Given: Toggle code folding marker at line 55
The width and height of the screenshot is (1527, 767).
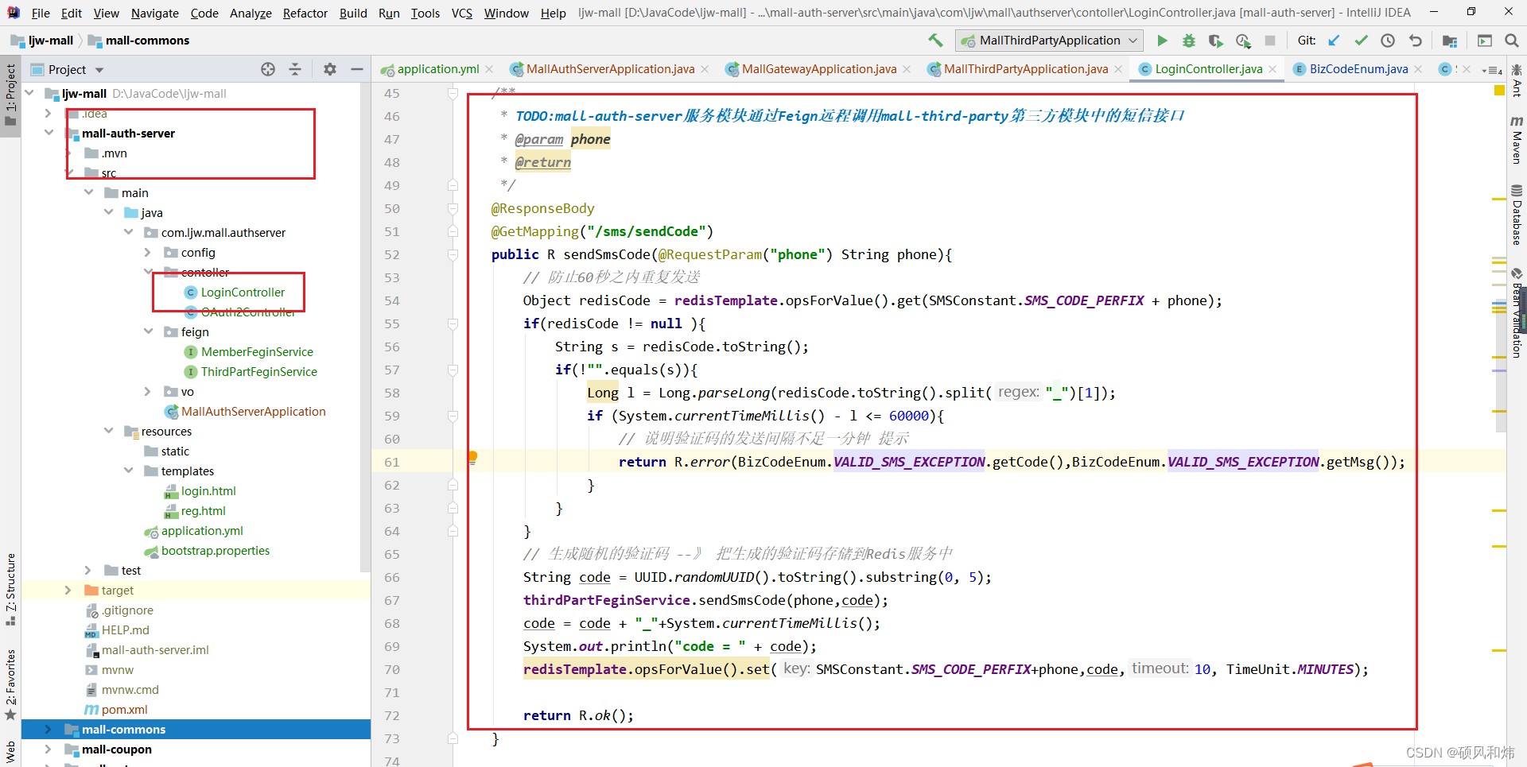Looking at the screenshot, I should click(x=453, y=323).
